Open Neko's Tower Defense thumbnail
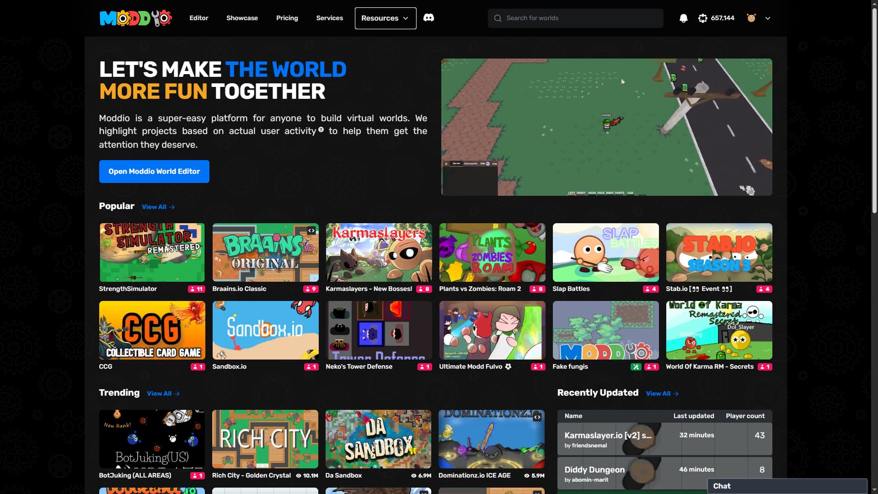878x494 pixels. coord(379,330)
